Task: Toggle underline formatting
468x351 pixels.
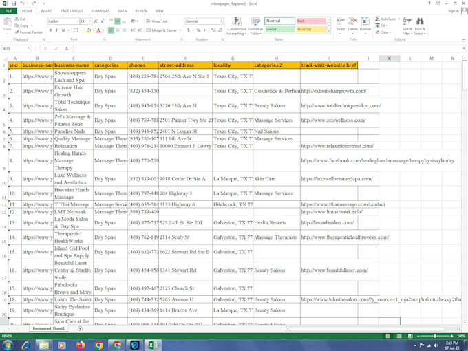Action: click(x=63, y=30)
